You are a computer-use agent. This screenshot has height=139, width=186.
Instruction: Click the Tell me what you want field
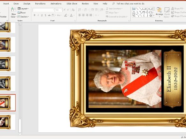tap(130, 4)
